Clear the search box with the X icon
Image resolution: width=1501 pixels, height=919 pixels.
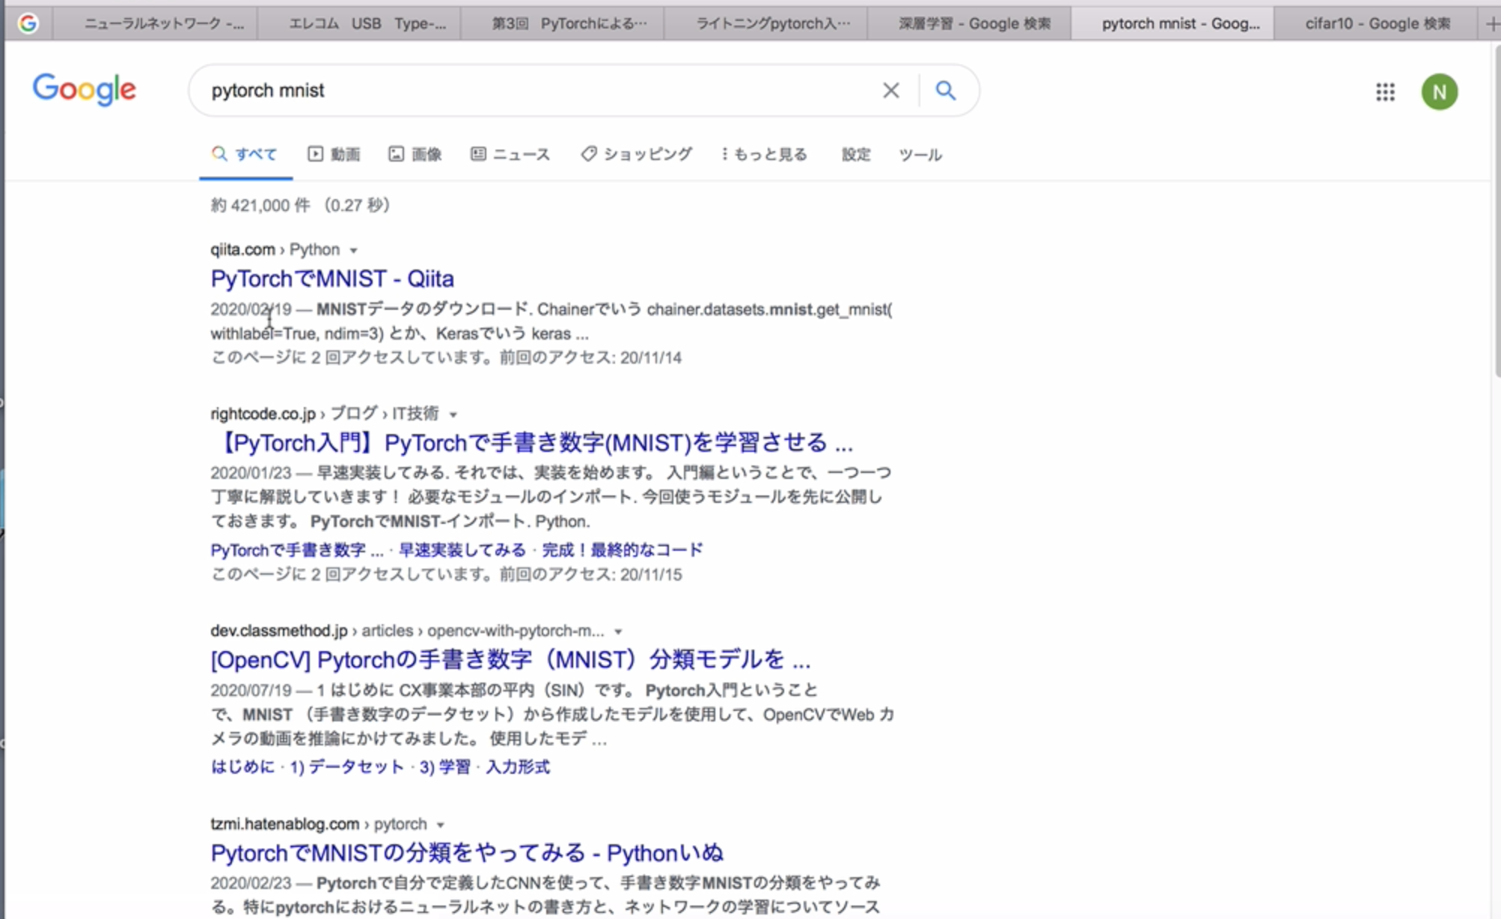tap(890, 91)
